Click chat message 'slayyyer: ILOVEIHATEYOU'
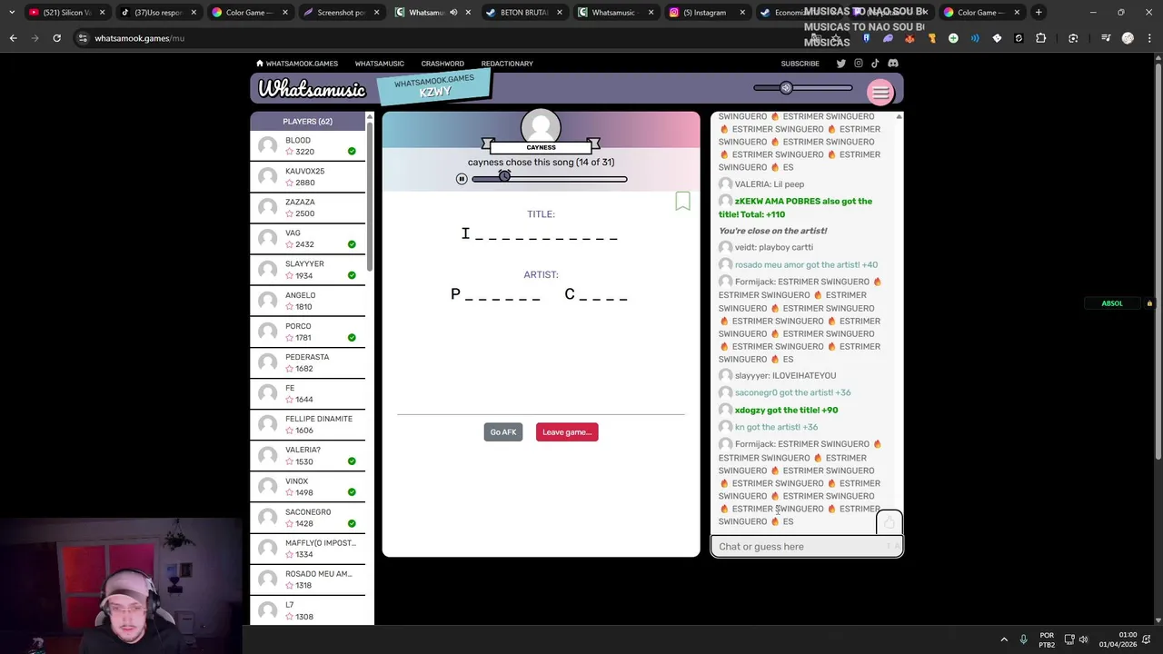 click(778, 374)
